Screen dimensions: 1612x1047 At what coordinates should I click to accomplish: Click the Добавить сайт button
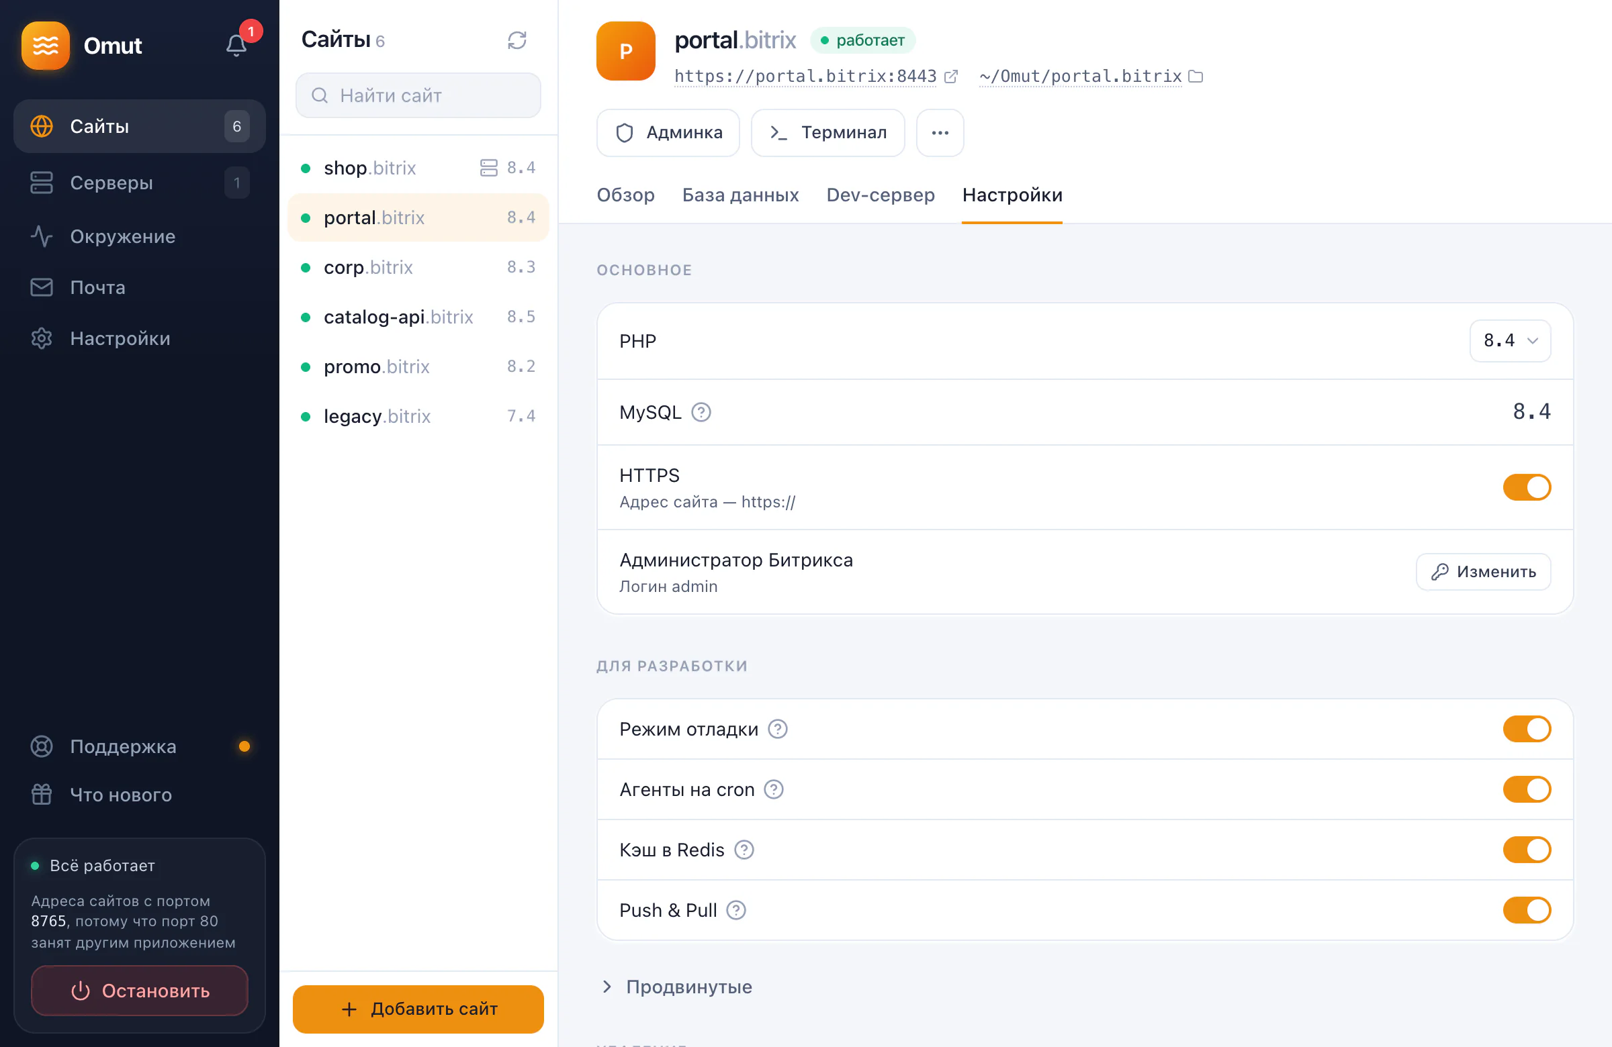(x=418, y=1009)
